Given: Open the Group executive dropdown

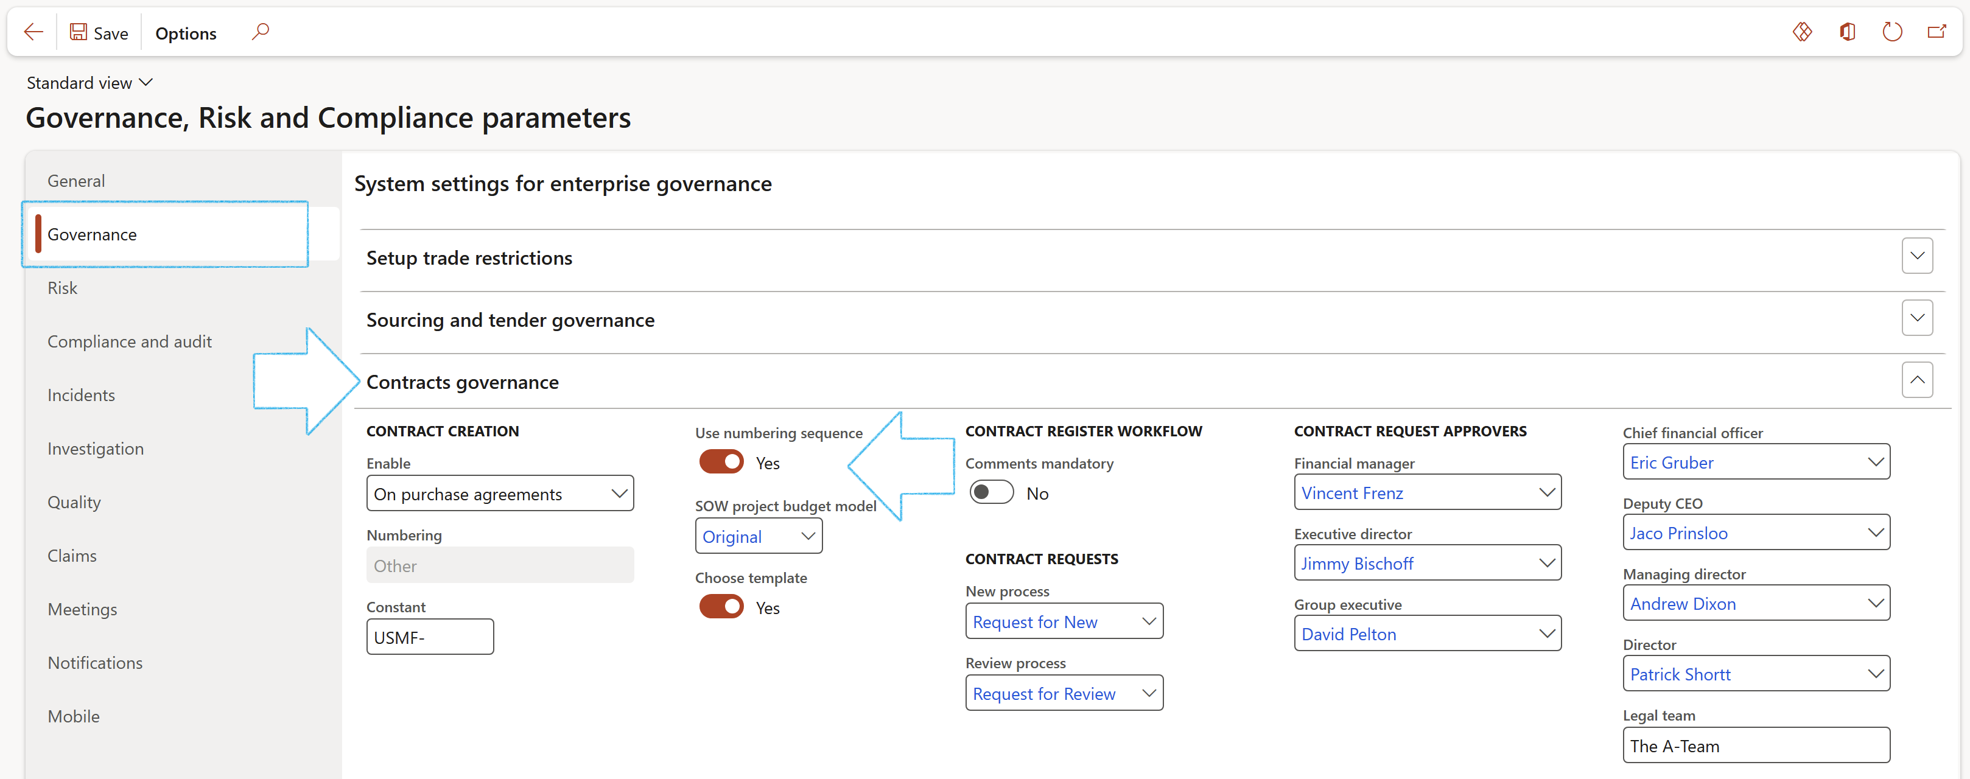Looking at the screenshot, I should tap(1427, 634).
